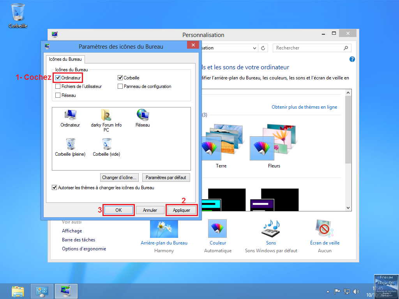Screen dimensions: 399x299
Task: Switch to the Icônes du Bureau tab
Action: tap(65, 59)
